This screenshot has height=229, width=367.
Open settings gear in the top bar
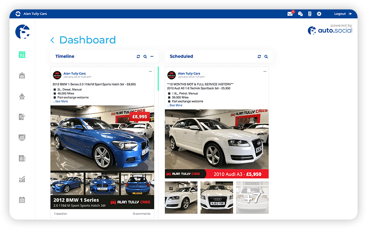tap(319, 14)
